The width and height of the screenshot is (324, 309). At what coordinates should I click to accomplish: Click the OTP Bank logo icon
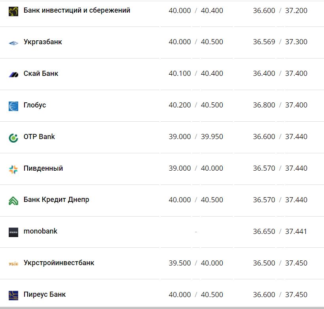(x=13, y=138)
